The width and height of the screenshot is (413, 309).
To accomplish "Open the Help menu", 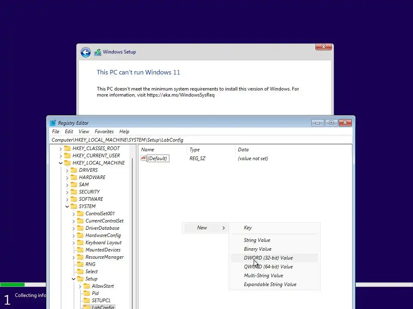I will tap(124, 132).
